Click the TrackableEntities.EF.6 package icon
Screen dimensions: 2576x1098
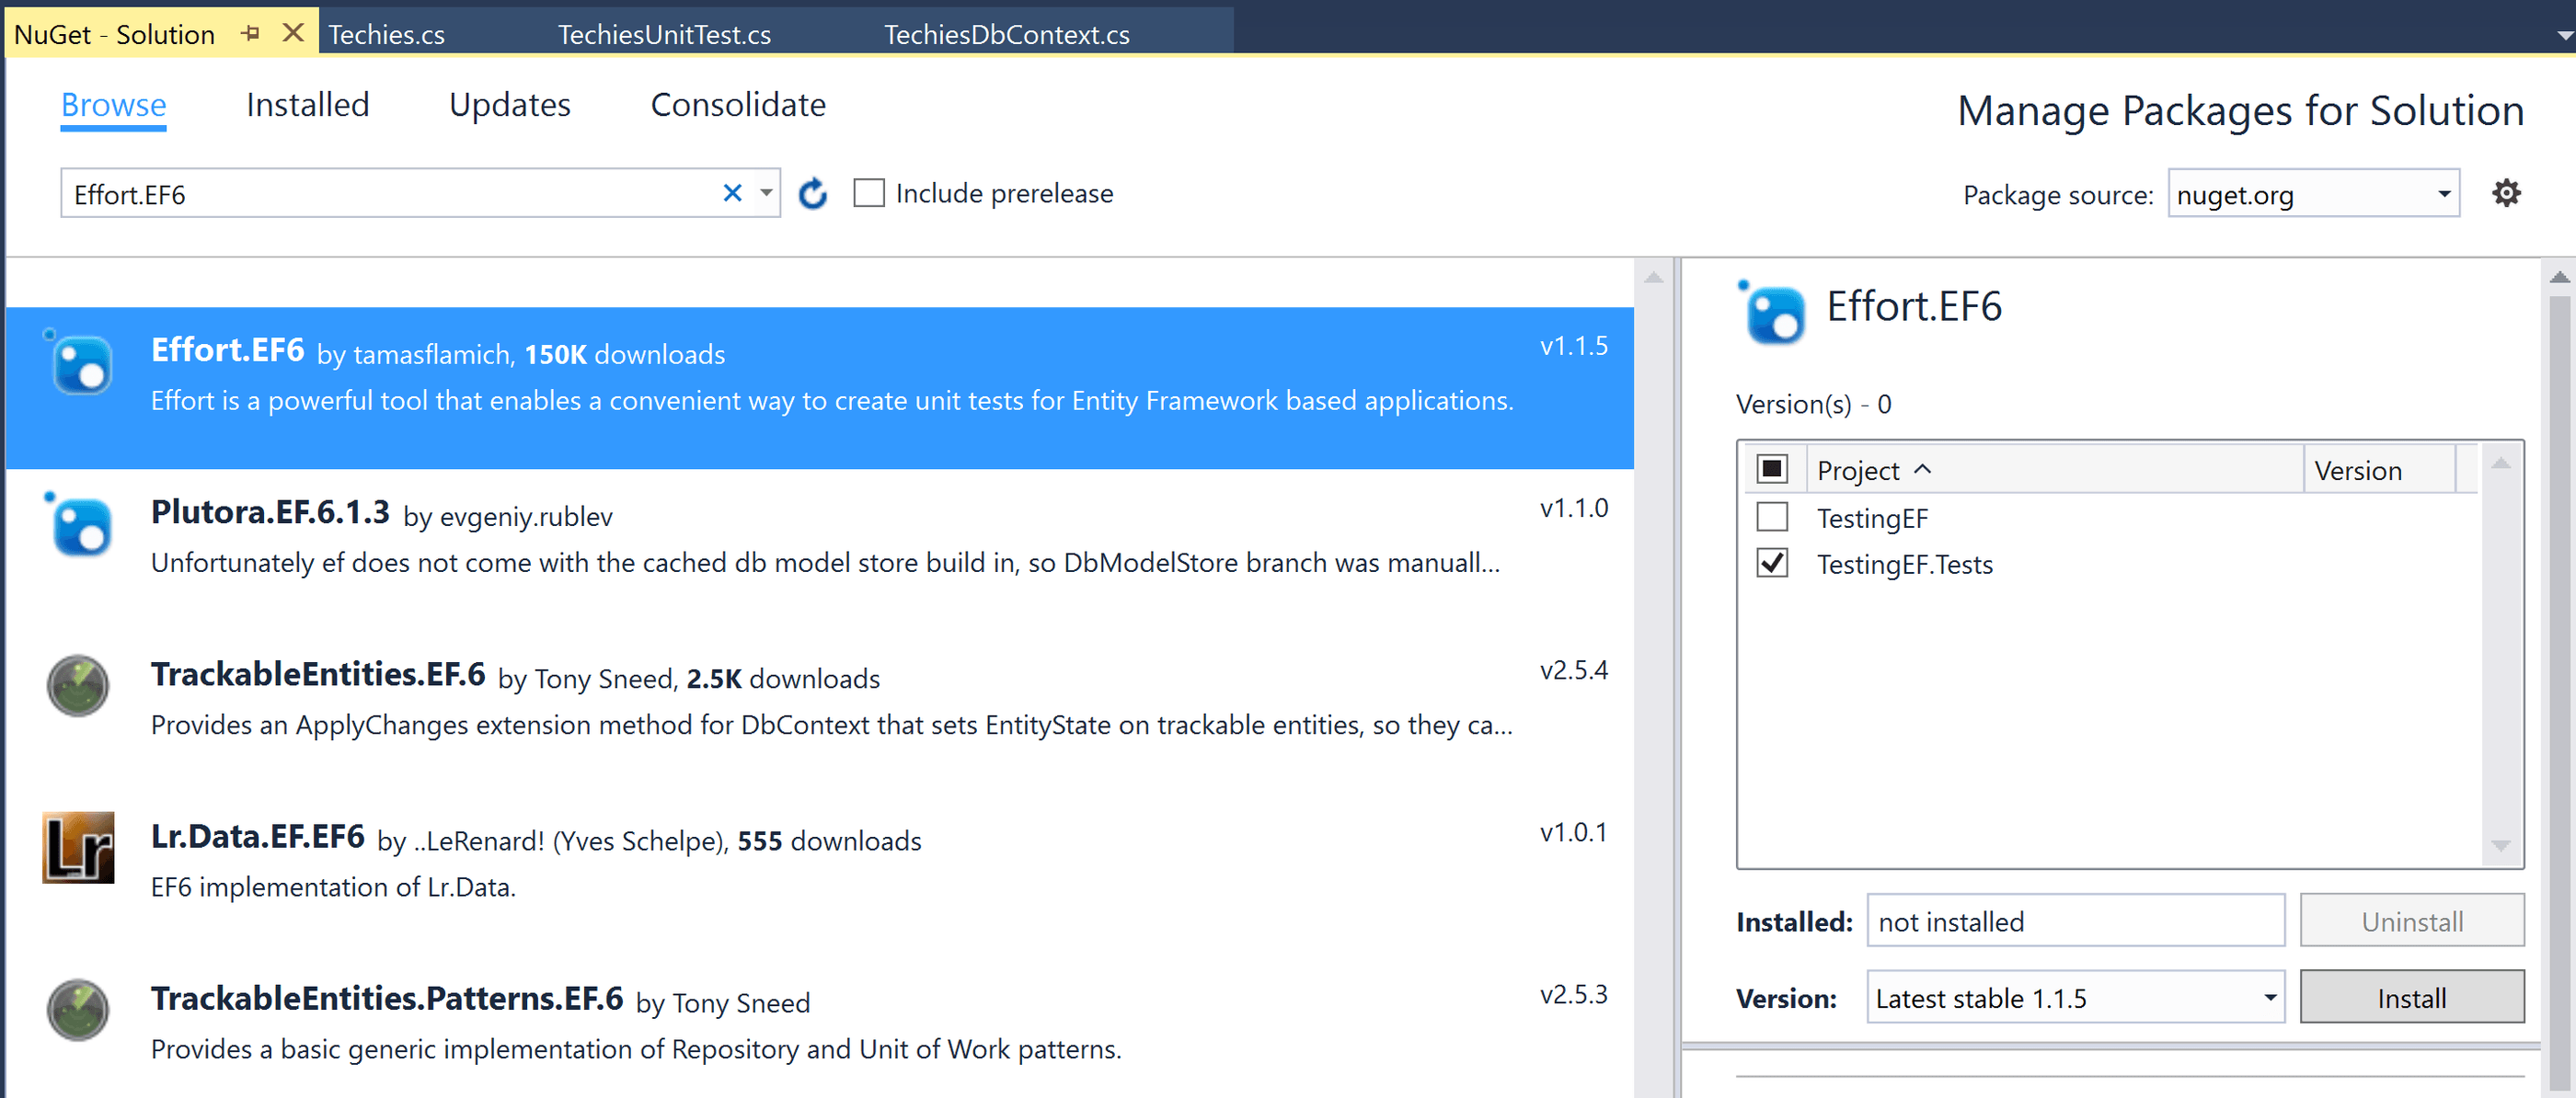(x=78, y=686)
